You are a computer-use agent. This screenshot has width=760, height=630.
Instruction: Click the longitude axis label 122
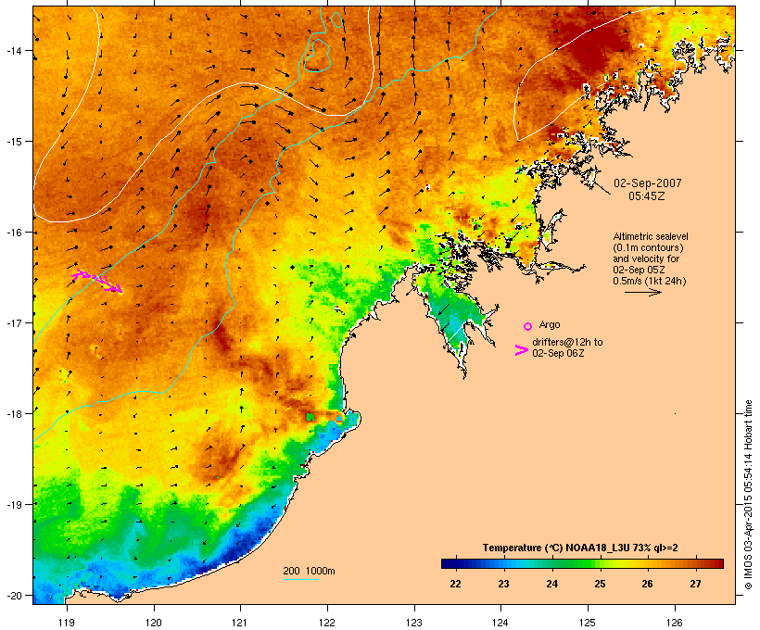327,623
